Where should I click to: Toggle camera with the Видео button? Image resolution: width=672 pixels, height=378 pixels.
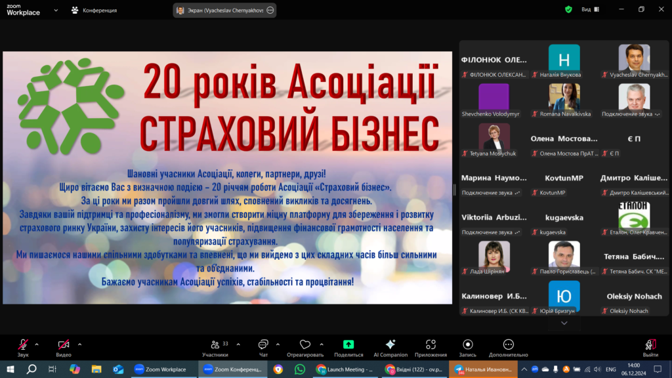pyautogui.click(x=64, y=348)
